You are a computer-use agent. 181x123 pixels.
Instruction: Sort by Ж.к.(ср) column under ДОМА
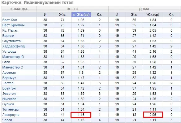[x=153, y=15]
